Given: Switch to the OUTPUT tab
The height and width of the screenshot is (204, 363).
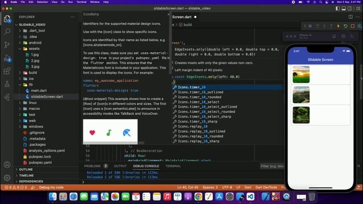Looking at the screenshot, I should (x=120, y=166).
